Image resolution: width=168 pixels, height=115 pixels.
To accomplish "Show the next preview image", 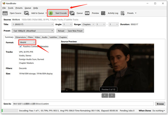I will coord(112,95).
